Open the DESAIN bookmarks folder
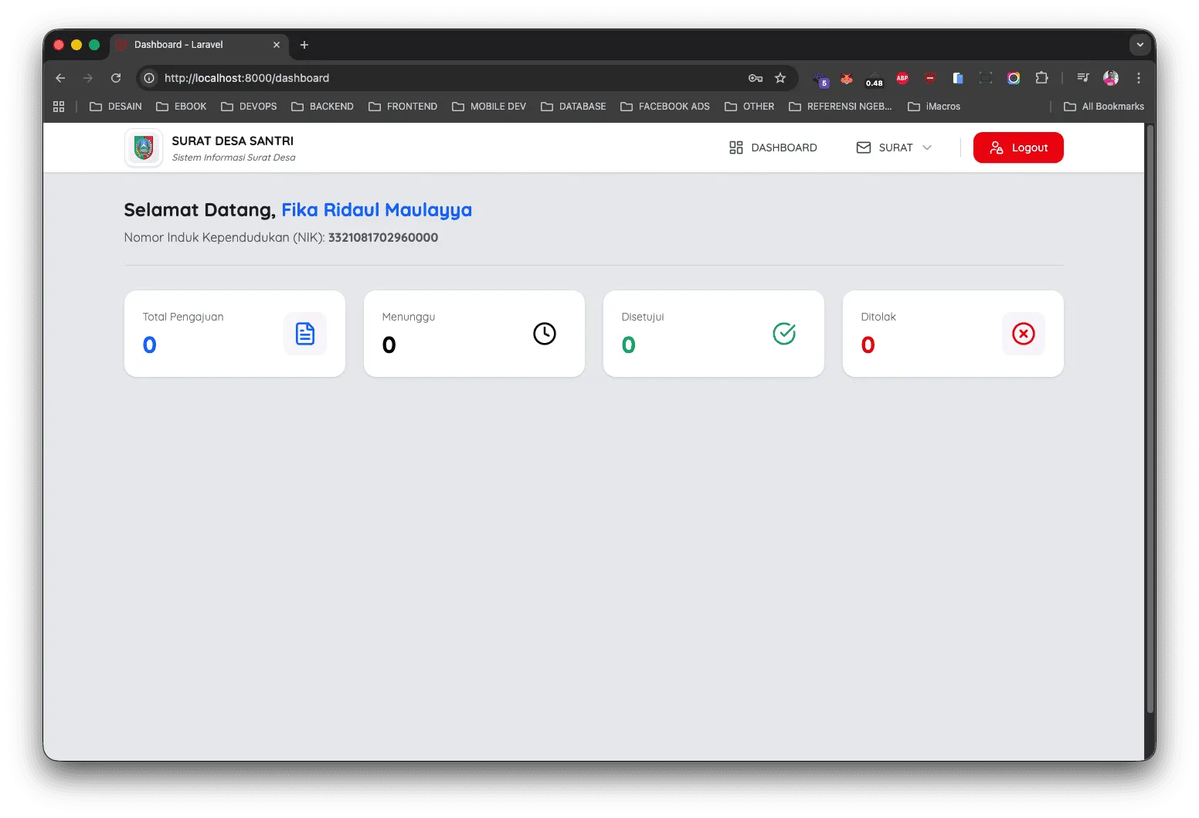This screenshot has height=818, width=1199. 116,107
